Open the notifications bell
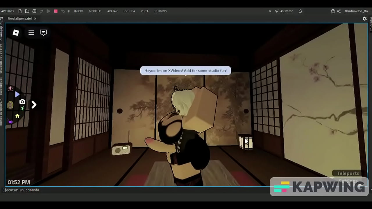Screen dimensions: 372x209 300,11
